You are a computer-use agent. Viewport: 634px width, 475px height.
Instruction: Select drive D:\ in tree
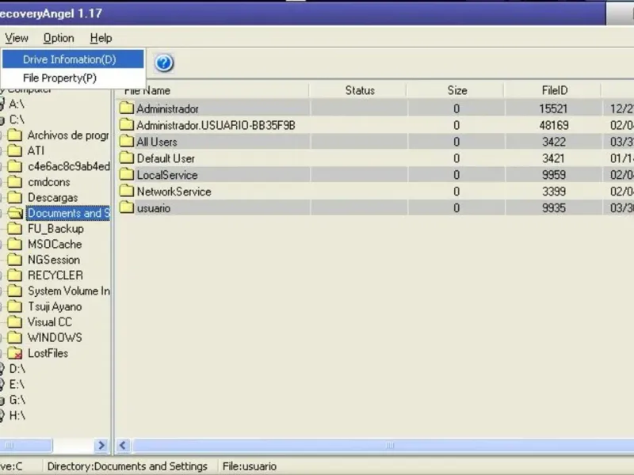click(17, 368)
